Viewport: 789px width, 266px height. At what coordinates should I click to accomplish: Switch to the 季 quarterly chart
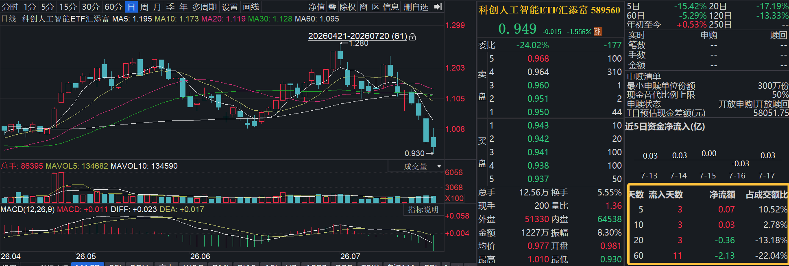(170, 7)
